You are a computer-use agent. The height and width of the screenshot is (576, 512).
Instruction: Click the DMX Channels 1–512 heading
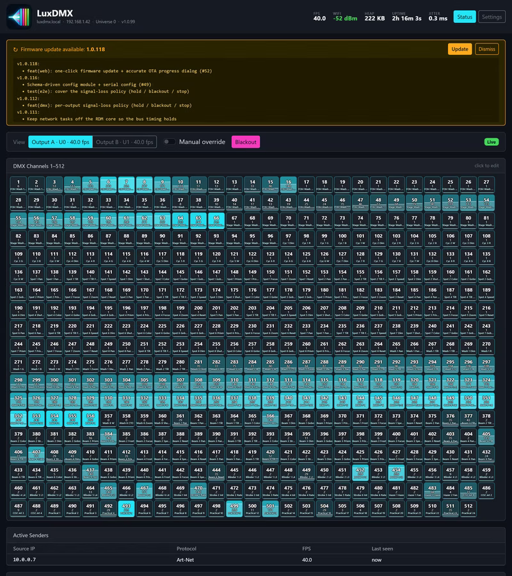pos(38,166)
